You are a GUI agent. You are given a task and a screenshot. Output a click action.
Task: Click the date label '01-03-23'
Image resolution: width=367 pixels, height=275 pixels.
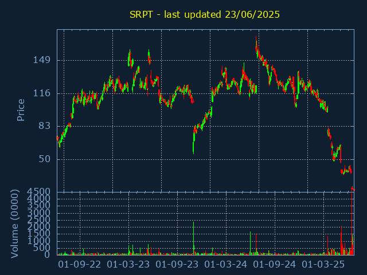point(128,265)
